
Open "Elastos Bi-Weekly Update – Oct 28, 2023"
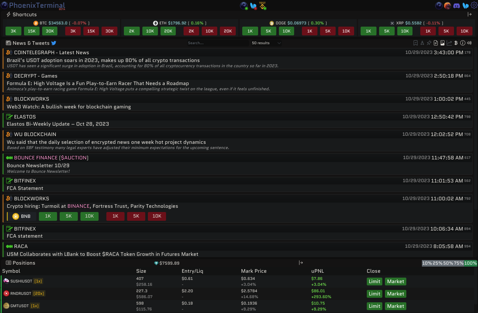point(58,124)
